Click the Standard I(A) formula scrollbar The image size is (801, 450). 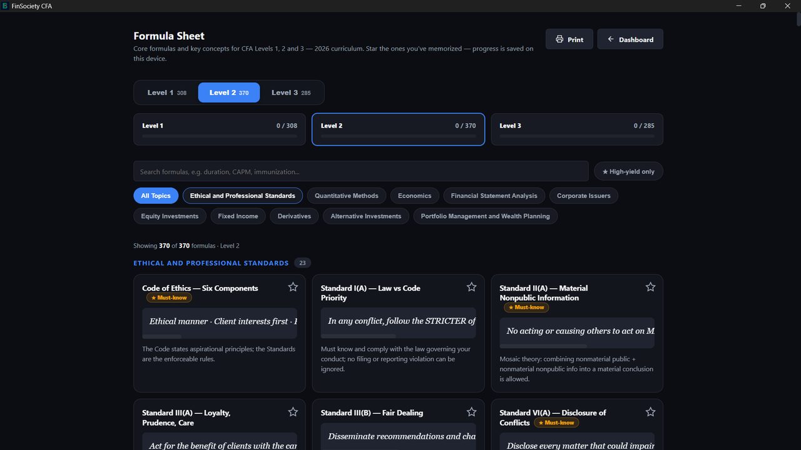359,336
